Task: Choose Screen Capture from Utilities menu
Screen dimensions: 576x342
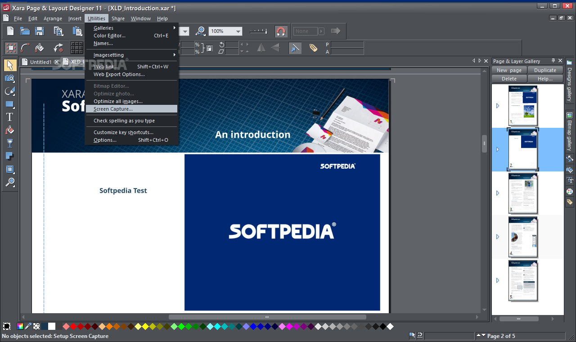Action: point(132,109)
